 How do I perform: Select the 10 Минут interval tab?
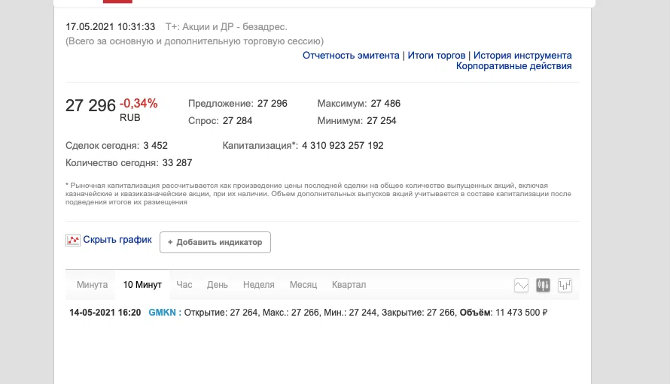point(142,285)
